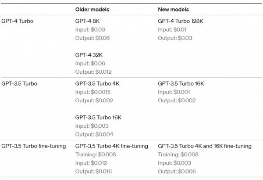Select the GPT-4 Turbo row label
This screenshot has height=180, width=263.
[17, 21]
